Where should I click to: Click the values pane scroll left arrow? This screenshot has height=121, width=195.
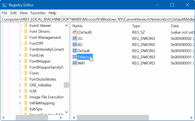[x=74, y=118]
